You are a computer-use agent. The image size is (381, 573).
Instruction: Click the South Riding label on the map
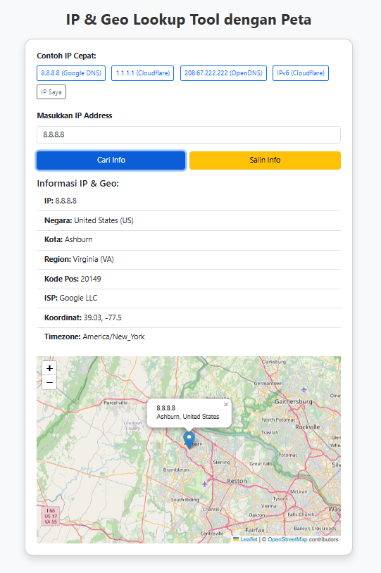click(x=185, y=500)
